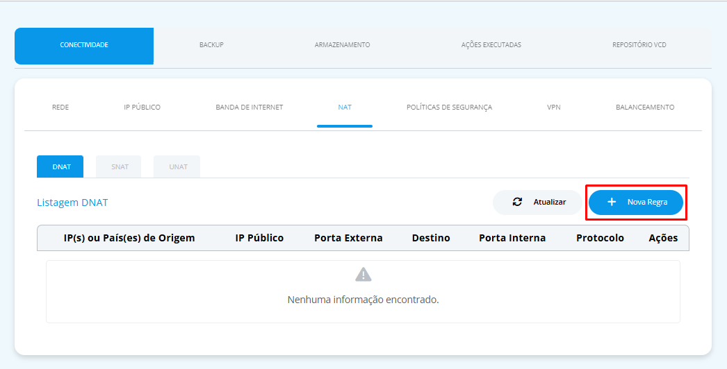
Task: Open the Repositório VCD tab
Action: point(639,45)
